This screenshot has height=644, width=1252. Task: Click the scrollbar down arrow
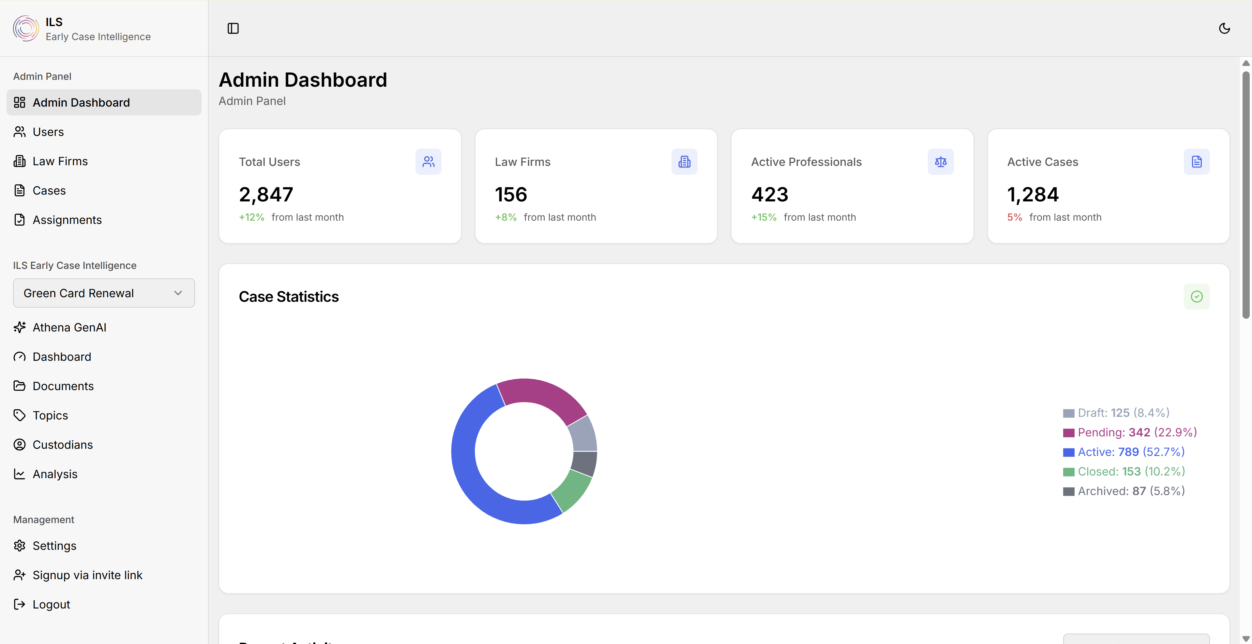click(x=1246, y=639)
